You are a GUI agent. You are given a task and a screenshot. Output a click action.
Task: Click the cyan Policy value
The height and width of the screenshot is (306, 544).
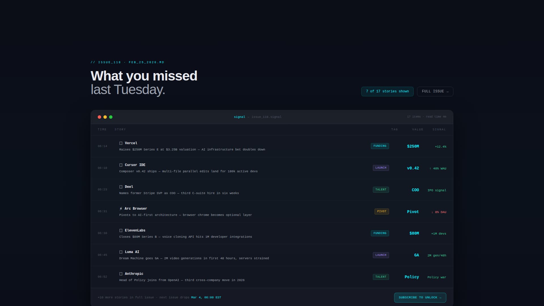[412, 277]
